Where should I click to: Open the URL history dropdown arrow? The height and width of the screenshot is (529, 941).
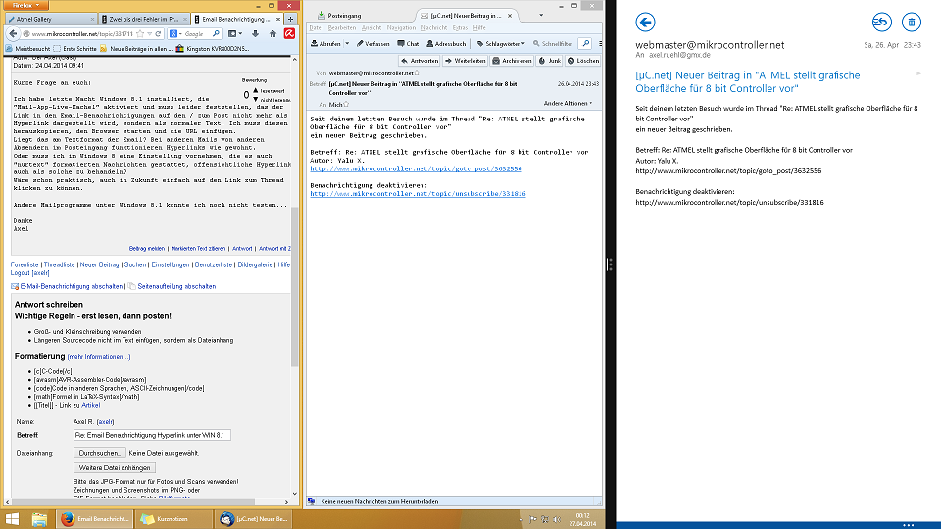149,34
